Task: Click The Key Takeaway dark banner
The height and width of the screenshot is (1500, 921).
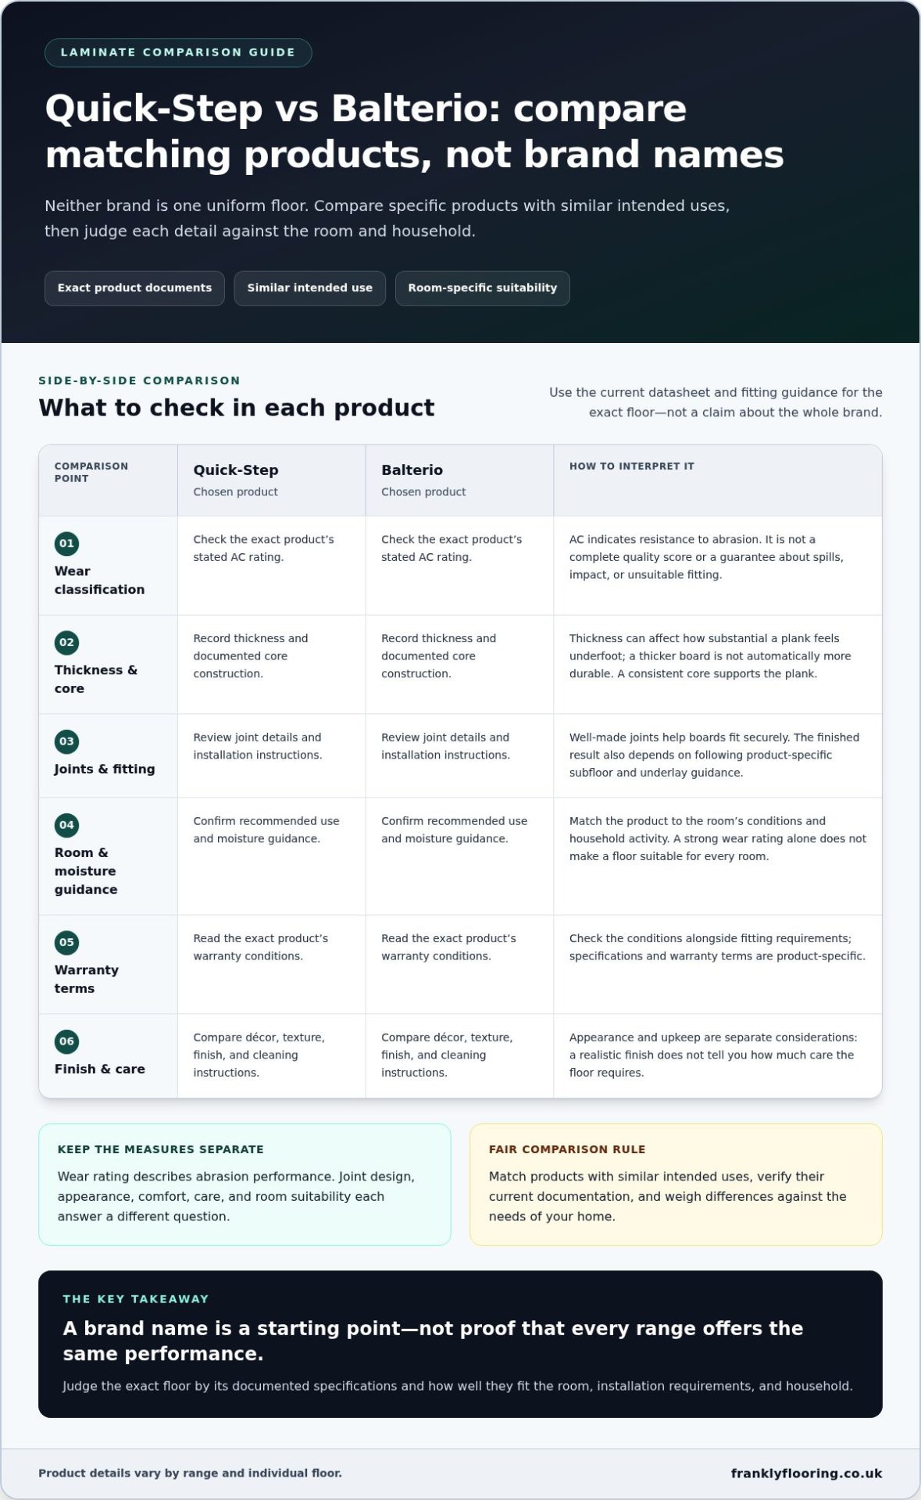Action: coord(460,1345)
